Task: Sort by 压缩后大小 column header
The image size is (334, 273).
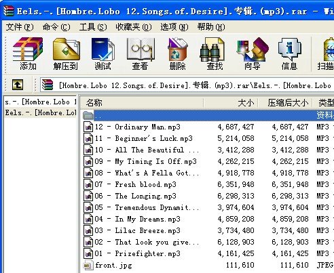Action: tap(285, 103)
